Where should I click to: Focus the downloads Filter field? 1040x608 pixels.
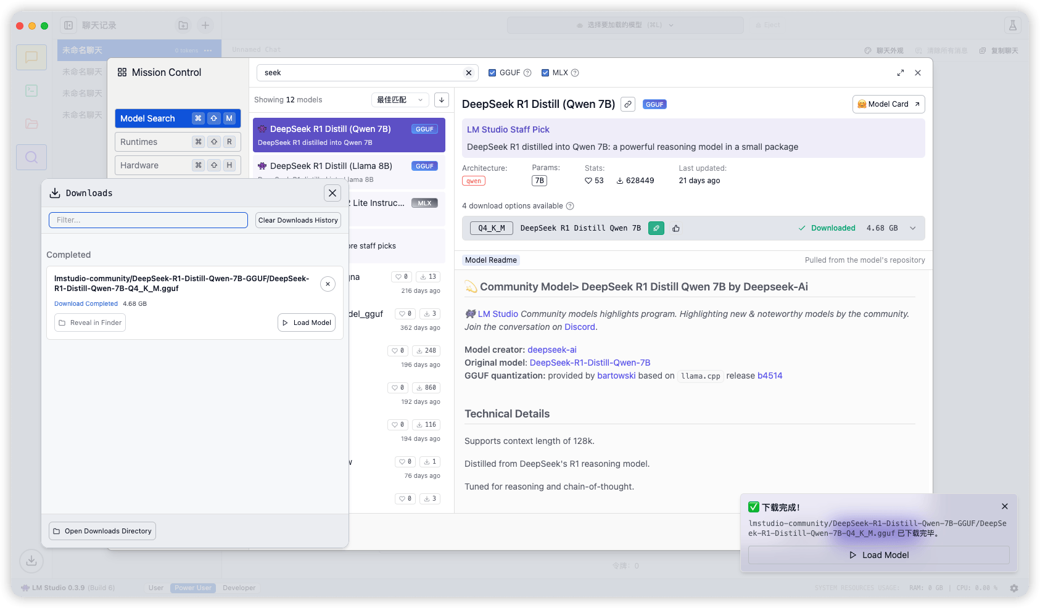pos(148,220)
